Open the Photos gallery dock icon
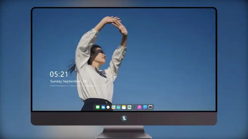Image resolution: width=248 pixels, height=139 pixels. pyautogui.click(x=129, y=107)
